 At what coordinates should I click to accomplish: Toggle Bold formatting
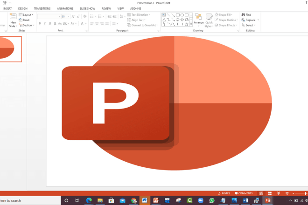[40, 24]
